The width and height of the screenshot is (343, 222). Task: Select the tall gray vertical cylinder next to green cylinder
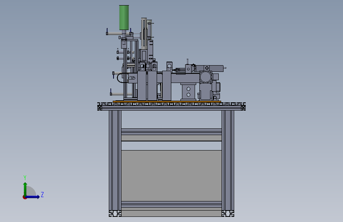[144, 34]
